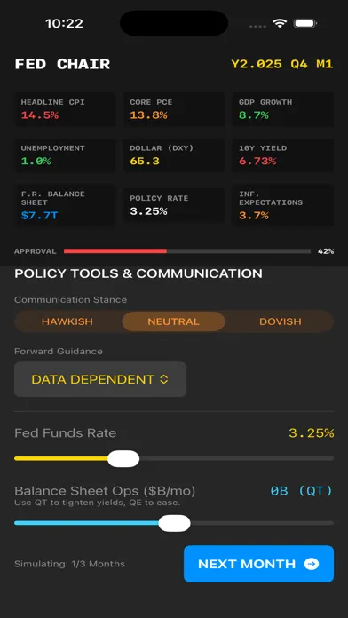
Task: Tap the 10Y Yield stat card
Action: [283, 154]
